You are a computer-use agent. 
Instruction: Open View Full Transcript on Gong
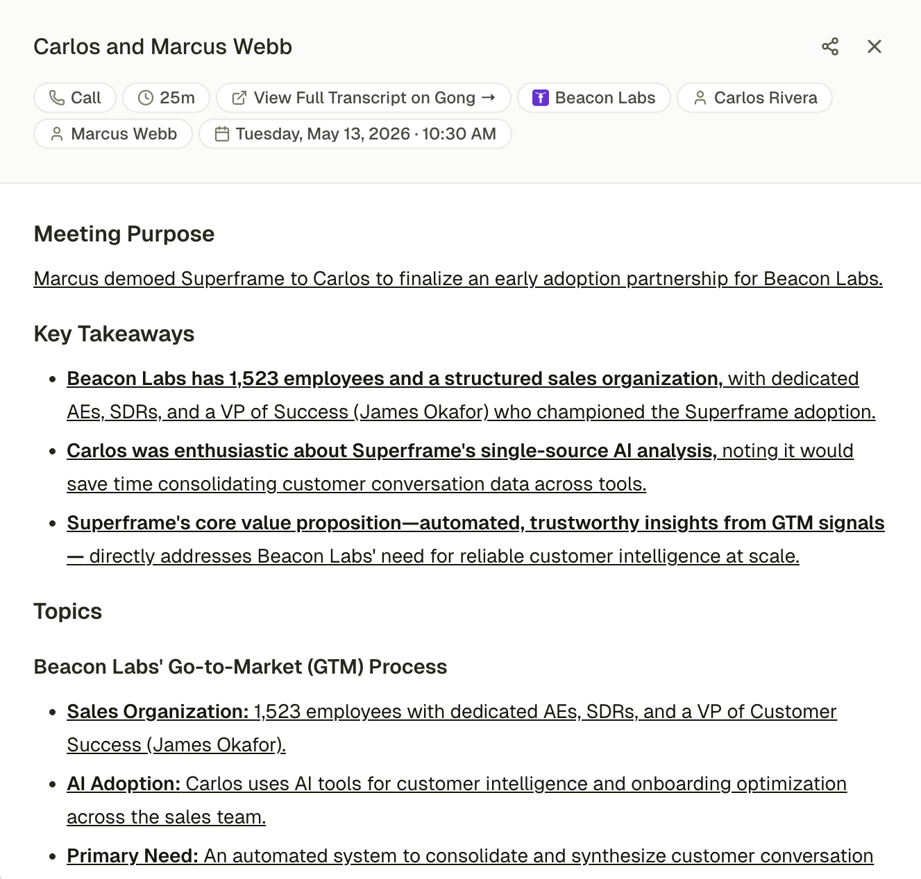(364, 98)
